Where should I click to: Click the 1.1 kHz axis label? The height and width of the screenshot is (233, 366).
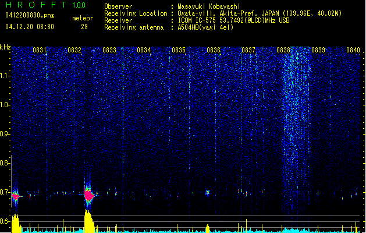[x=5, y=76]
